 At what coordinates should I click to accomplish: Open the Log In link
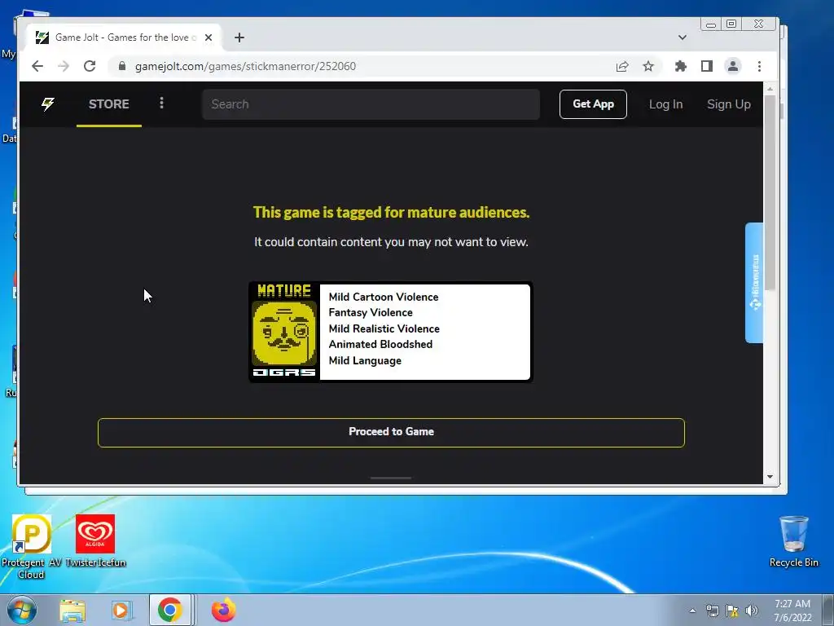[x=665, y=104]
